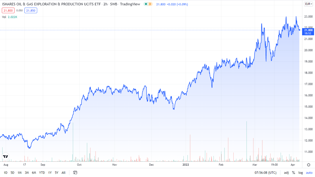Click the Aug label on time axis
This screenshot has height=177, width=315.
pos(6,165)
